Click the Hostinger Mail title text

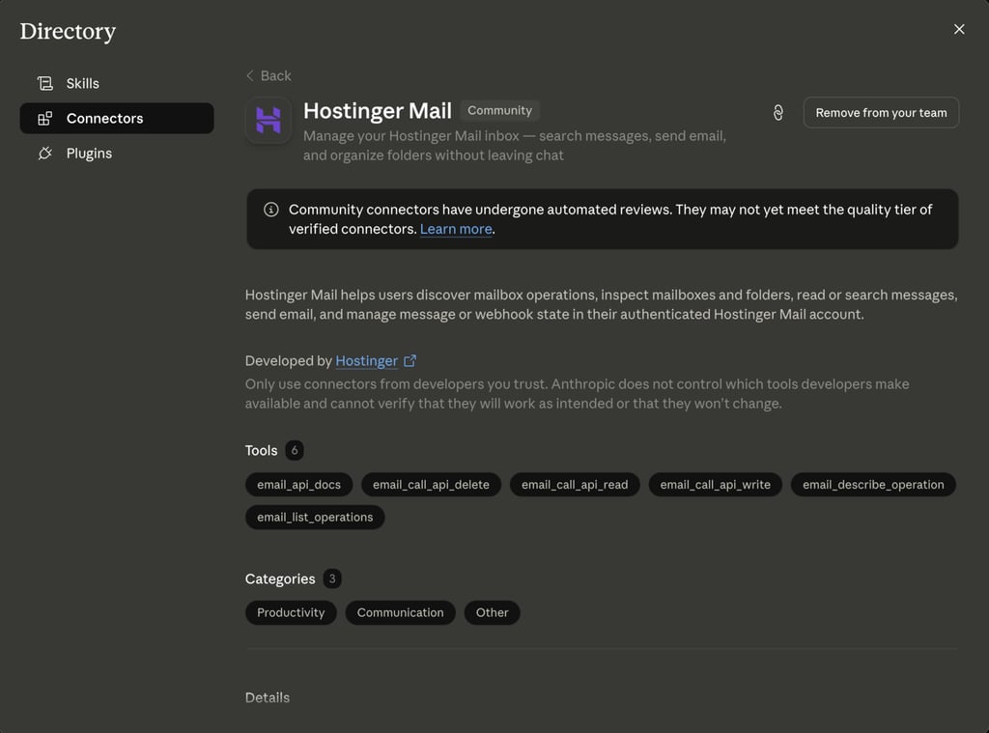coord(378,110)
